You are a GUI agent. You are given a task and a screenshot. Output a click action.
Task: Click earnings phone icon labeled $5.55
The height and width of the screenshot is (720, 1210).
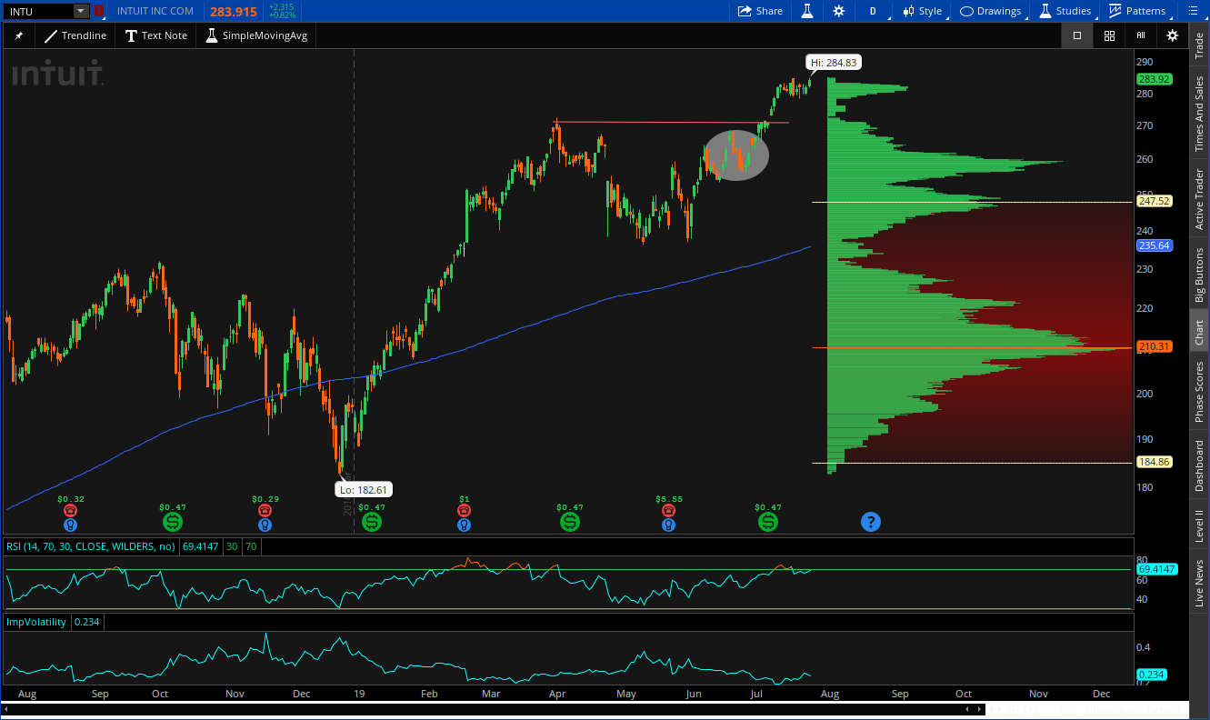[x=668, y=511]
